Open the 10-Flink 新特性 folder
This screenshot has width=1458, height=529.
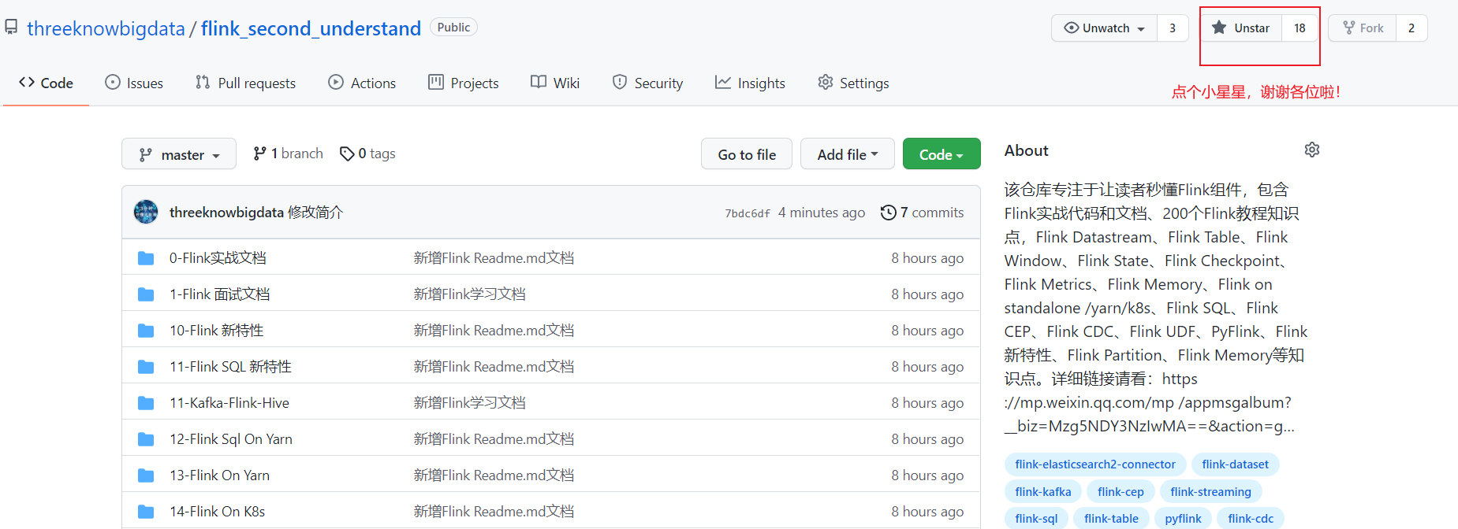217,331
